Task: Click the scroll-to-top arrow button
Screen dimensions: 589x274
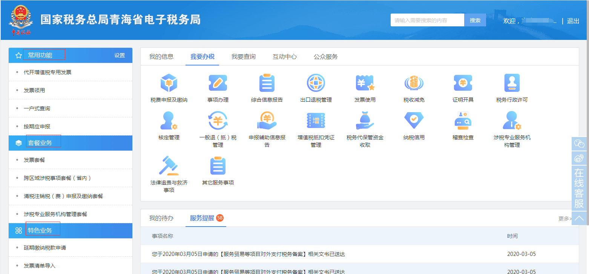Action: point(579,218)
